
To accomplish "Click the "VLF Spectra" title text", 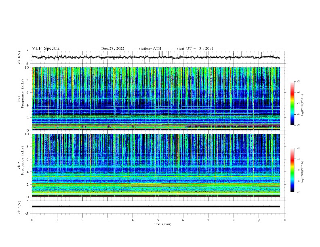I will (46, 48).
